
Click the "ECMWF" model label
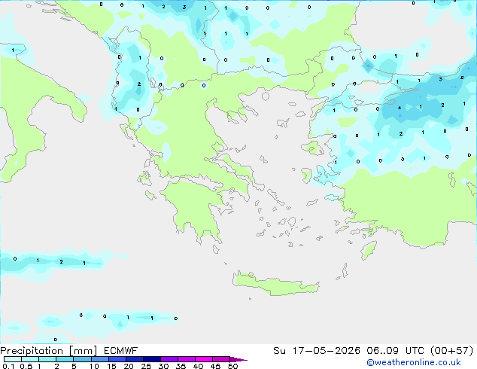click(121, 351)
